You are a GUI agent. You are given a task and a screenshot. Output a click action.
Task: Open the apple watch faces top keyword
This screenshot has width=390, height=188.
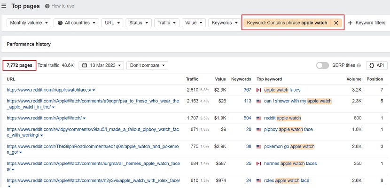click(282, 90)
